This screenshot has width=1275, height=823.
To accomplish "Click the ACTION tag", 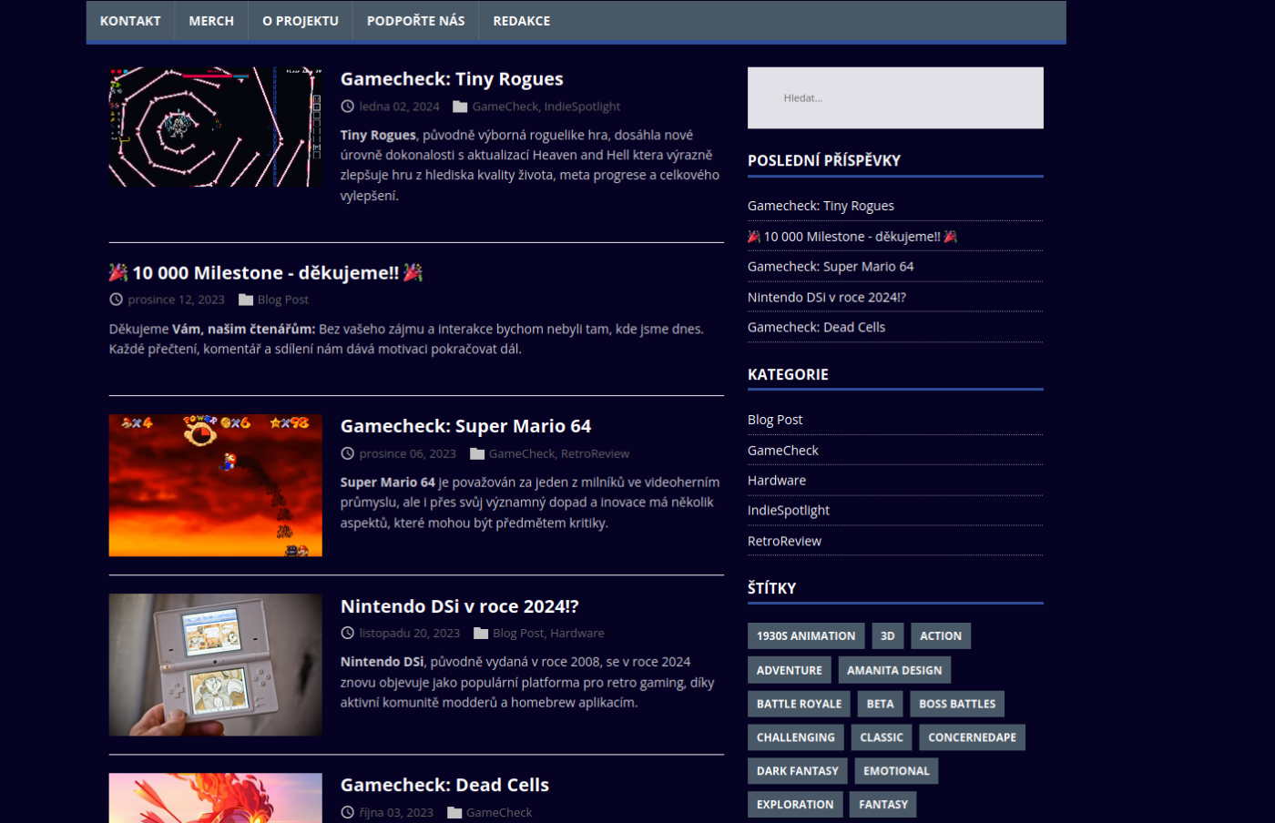I will (x=941, y=636).
